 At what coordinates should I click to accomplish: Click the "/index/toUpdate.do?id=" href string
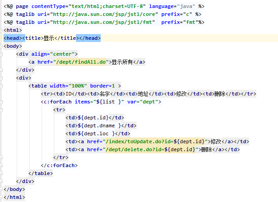(x=140, y=141)
